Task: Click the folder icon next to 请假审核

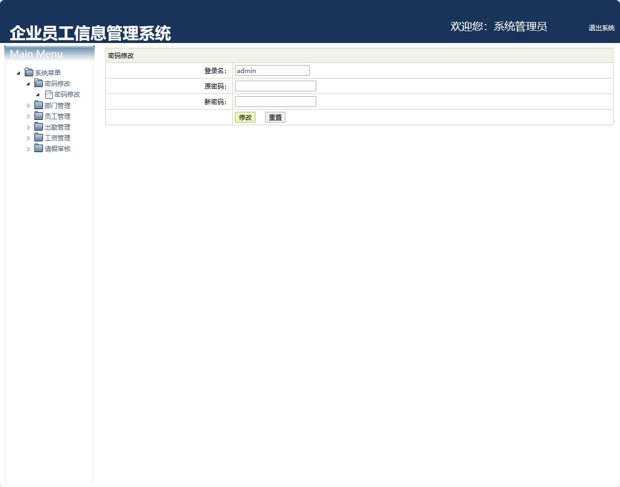Action: [39, 148]
